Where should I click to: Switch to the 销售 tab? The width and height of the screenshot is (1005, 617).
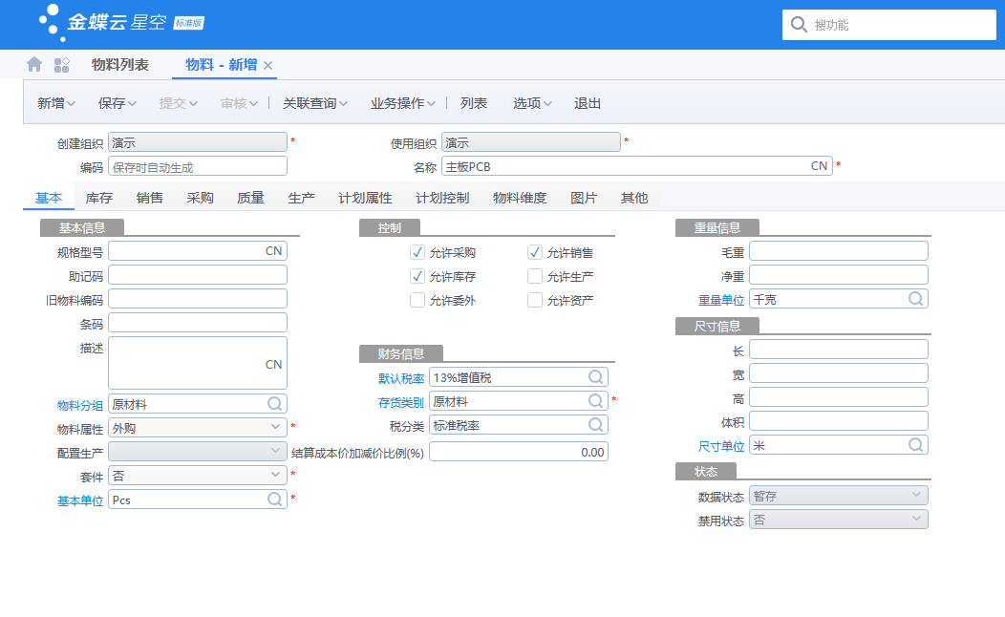tap(150, 198)
